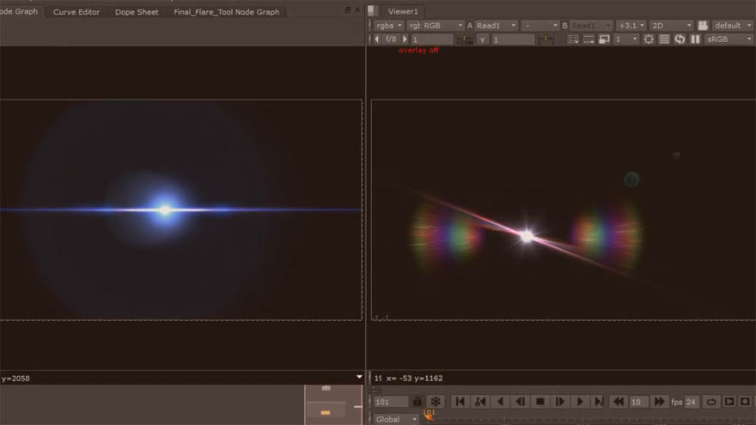756x425 pixels.
Task: Open the wipe composite mode dropdown
Action: tap(540, 26)
